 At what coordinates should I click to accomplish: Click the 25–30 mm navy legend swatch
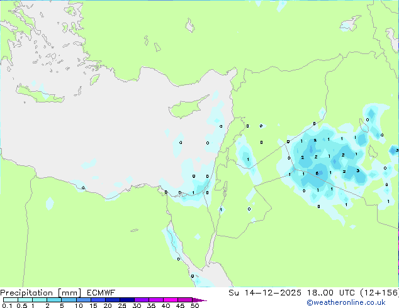tap(126, 300)
